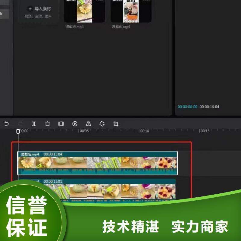Click the 导入素材 import button
This screenshot has height=241, width=241.
(39, 9)
